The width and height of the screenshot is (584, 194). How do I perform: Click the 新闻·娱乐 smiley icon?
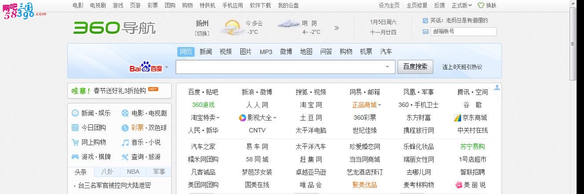coord(75,113)
